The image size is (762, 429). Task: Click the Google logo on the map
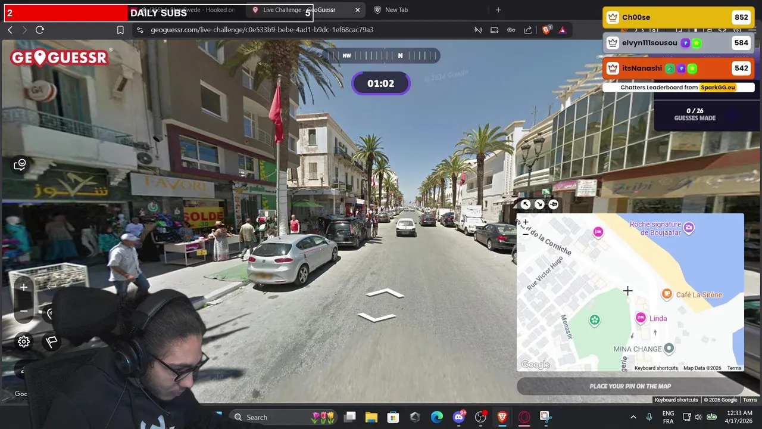pyautogui.click(x=535, y=365)
